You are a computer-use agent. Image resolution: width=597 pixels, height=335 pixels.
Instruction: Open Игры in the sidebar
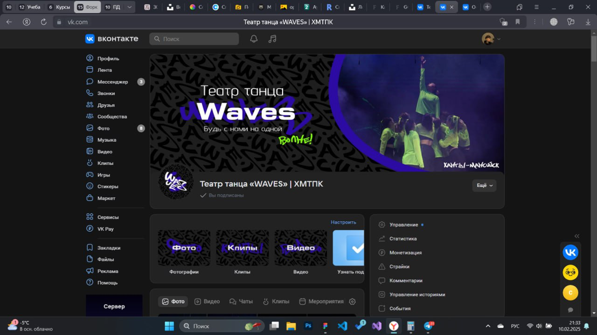tap(98, 175)
